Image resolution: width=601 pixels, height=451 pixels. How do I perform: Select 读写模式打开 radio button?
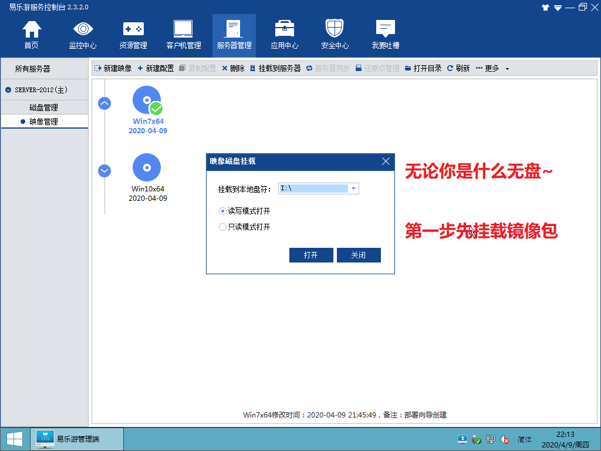pyautogui.click(x=222, y=211)
